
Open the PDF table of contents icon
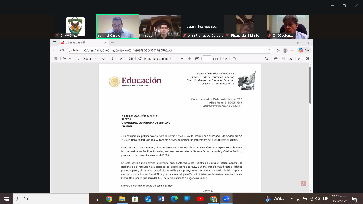[x=56, y=58]
